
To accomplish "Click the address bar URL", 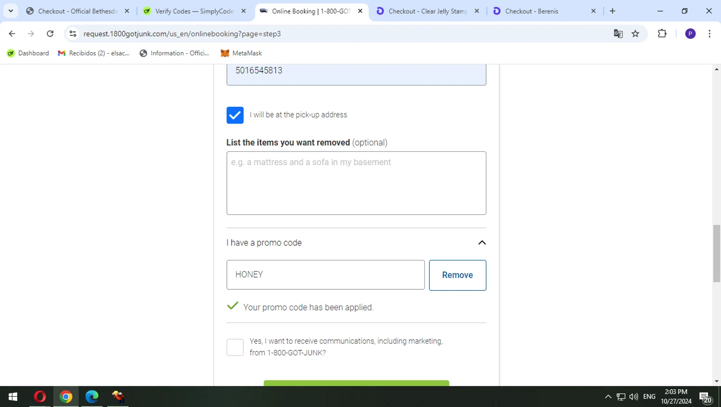I will (182, 34).
